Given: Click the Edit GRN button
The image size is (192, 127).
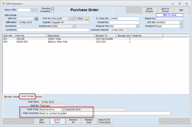Looking at the screenshot, I should pos(26,121).
